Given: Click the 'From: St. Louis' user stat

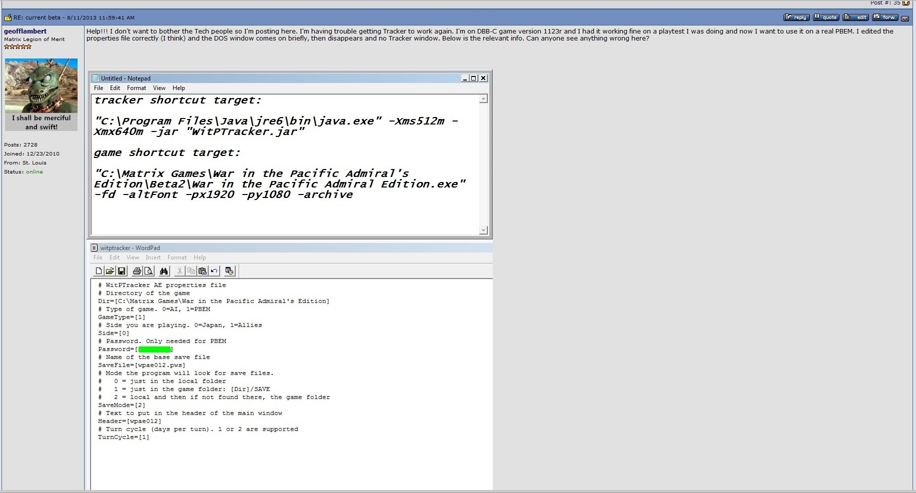Looking at the screenshot, I should [x=25, y=162].
